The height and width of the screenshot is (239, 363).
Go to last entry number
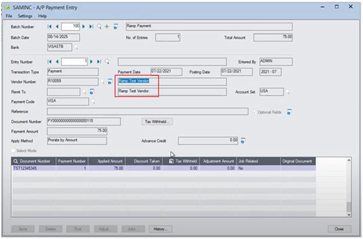tap(99, 62)
